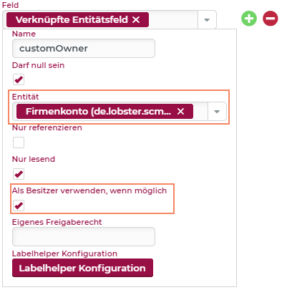Click the Entität label
Screen dimensions: 292x290
pos(26,97)
